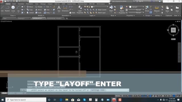Viewport: 182px width, 102px height.
Task: Select the Circle tool
Action: 13,9
